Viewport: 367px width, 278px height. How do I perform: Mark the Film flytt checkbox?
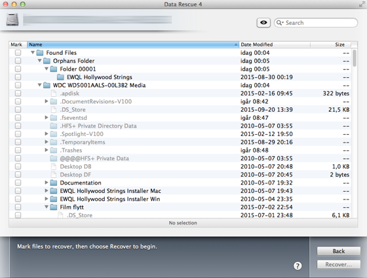[18, 207]
